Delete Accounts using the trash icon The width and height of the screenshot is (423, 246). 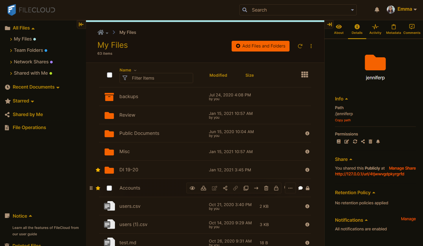click(x=266, y=188)
